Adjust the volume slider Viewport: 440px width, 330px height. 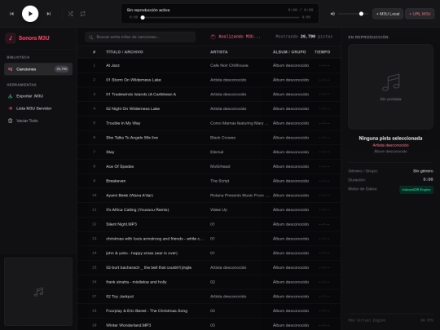(353, 14)
